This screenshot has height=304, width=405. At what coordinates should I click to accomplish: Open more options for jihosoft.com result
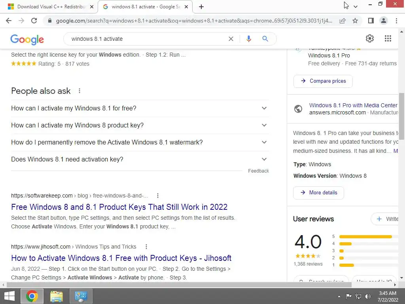(x=146, y=247)
